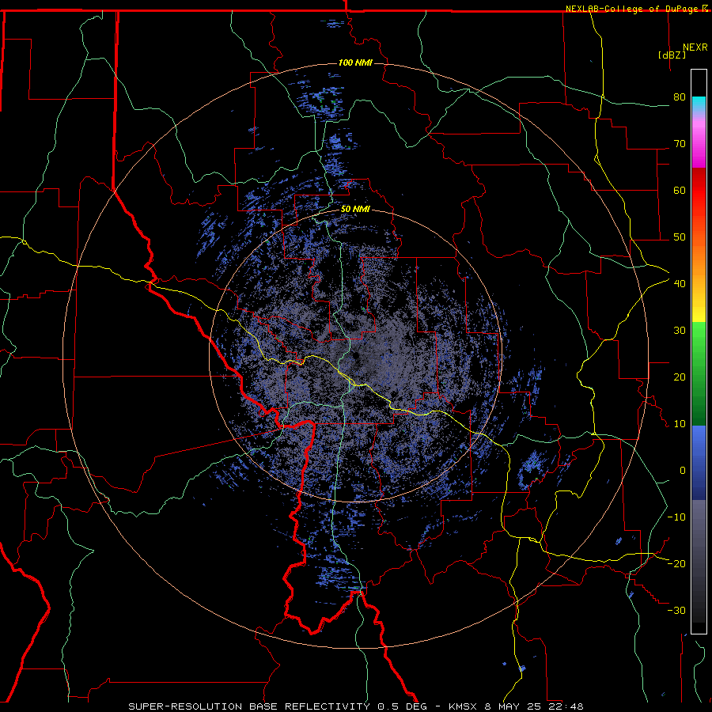Click the 10 dBZ scale value
The height and width of the screenshot is (712, 712).
coord(680,424)
